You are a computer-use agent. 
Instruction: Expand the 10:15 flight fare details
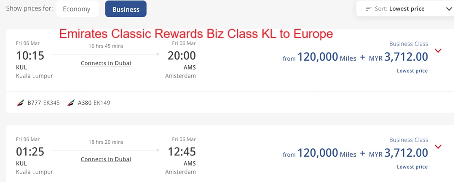point(438,51)
